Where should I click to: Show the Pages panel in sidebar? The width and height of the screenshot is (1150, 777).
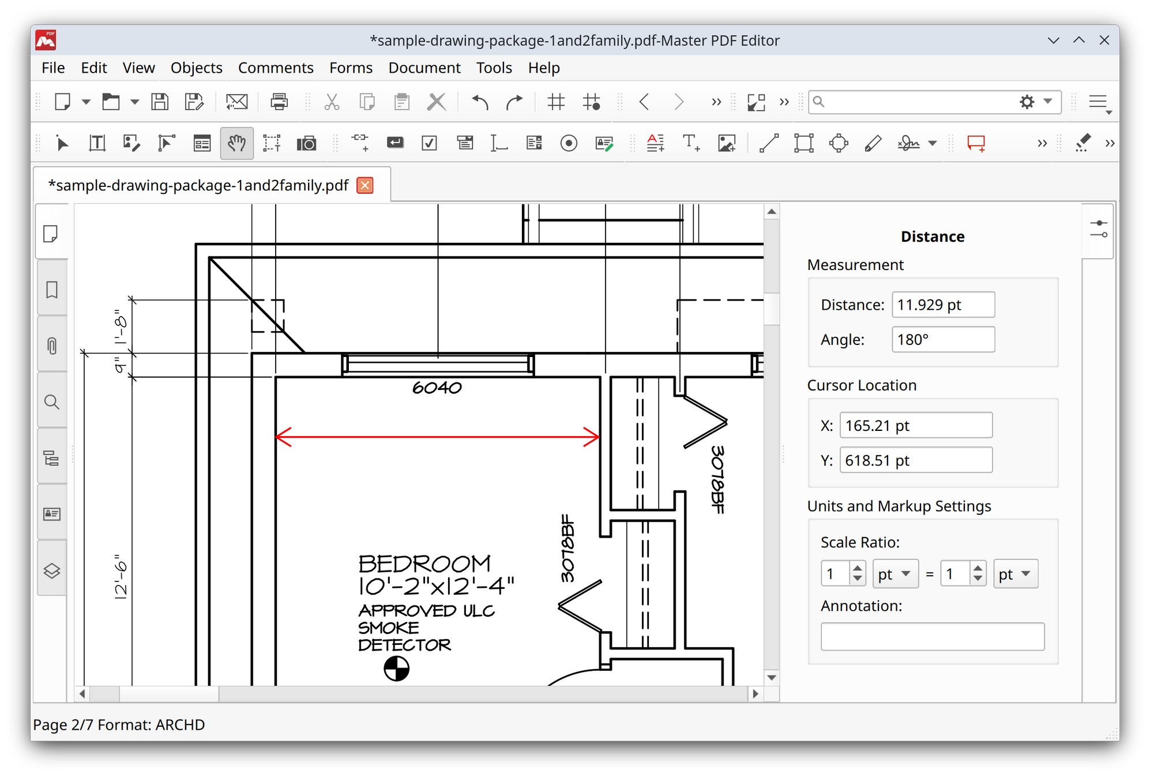click(51, 234)
